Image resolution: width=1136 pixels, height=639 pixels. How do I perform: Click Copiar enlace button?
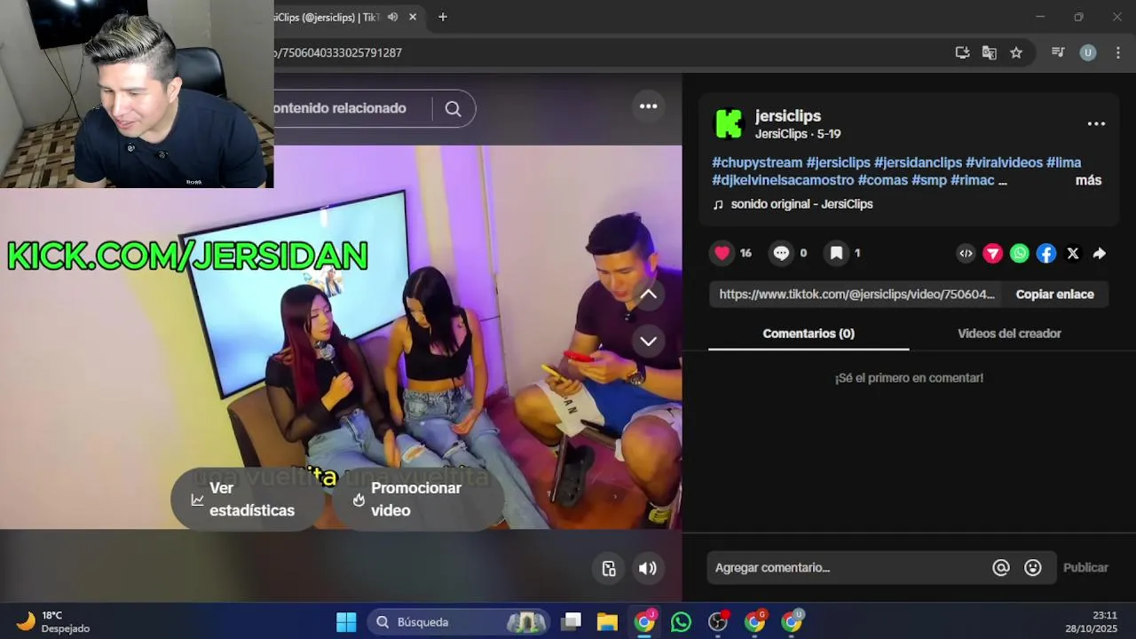click(x=1054, y=295)
